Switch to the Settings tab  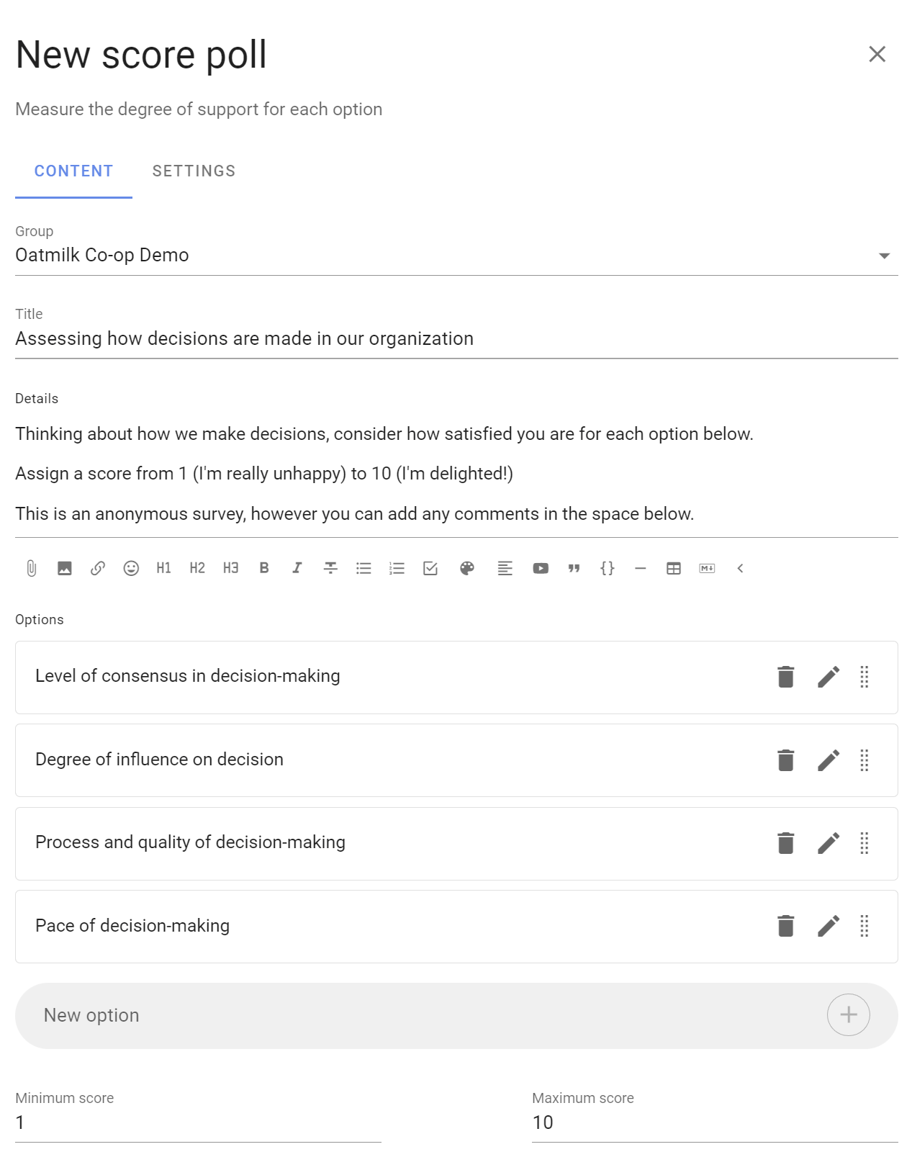click(194, 171)
